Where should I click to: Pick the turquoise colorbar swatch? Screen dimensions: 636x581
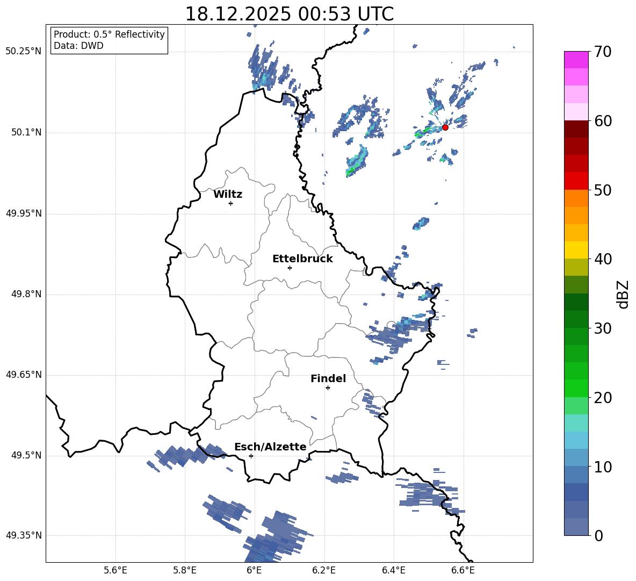coord(576,423)
